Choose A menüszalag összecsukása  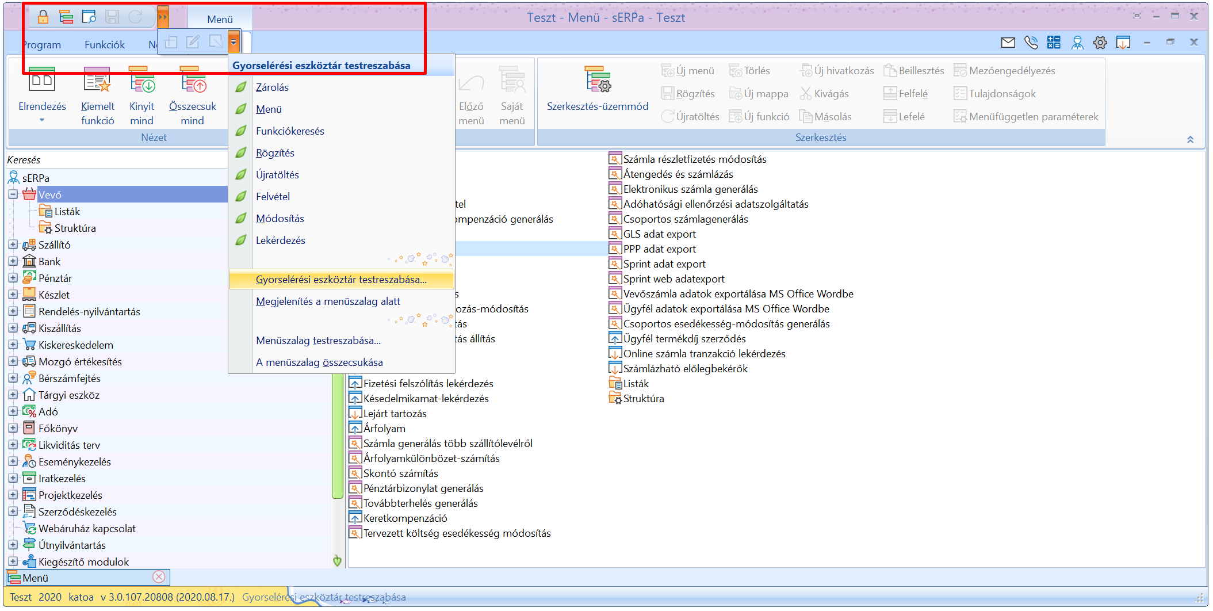coord(342,362)
